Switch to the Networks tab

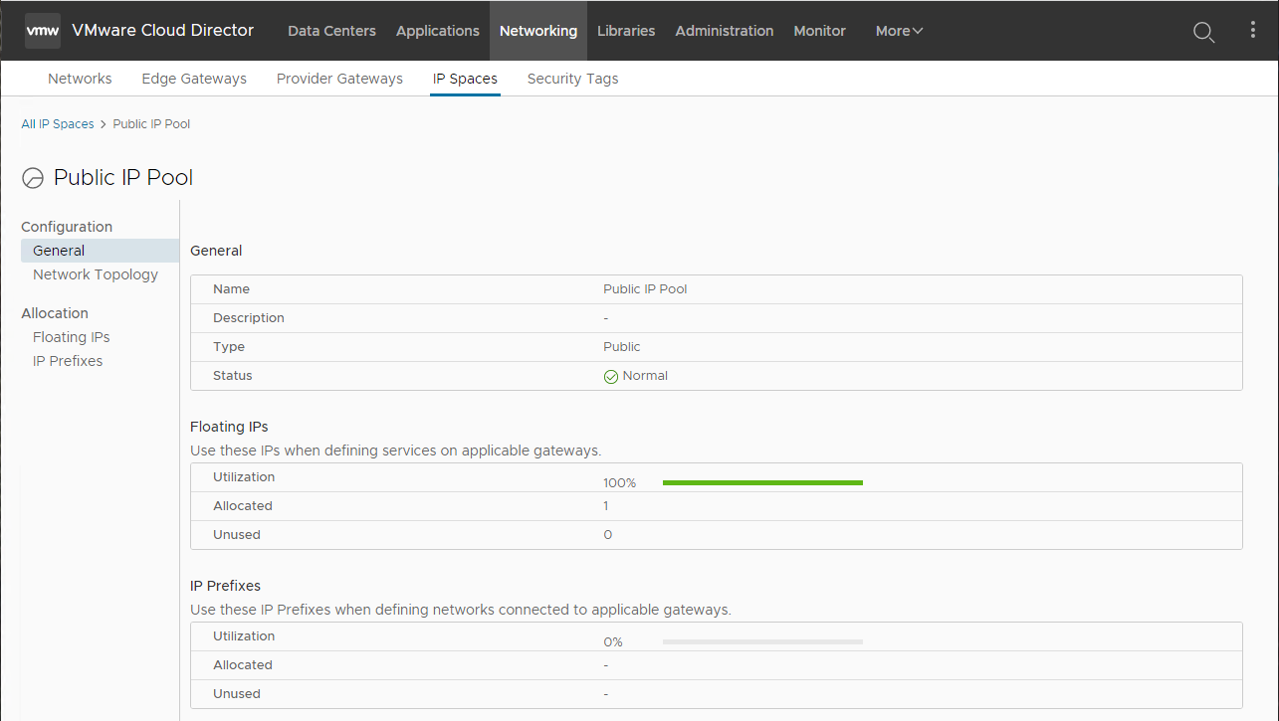[80, 79]
